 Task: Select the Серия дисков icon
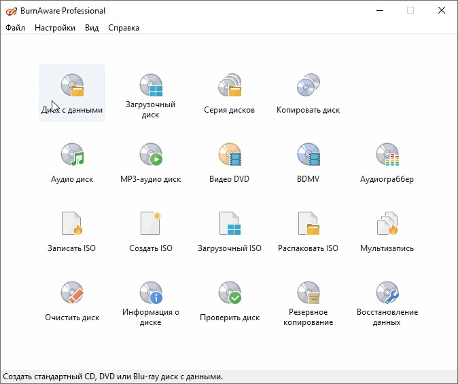click(x=229, y=93)
